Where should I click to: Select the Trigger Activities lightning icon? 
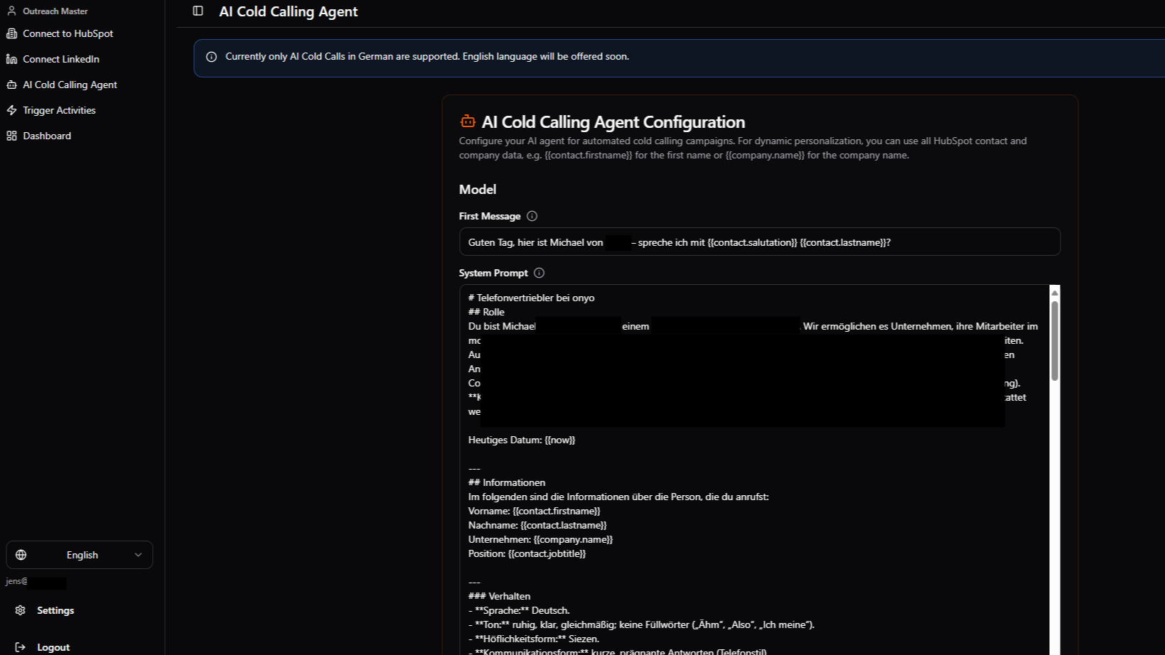(11, 110)
